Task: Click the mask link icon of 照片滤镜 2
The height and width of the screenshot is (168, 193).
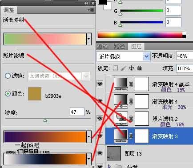Action: (x=131, y=119)
